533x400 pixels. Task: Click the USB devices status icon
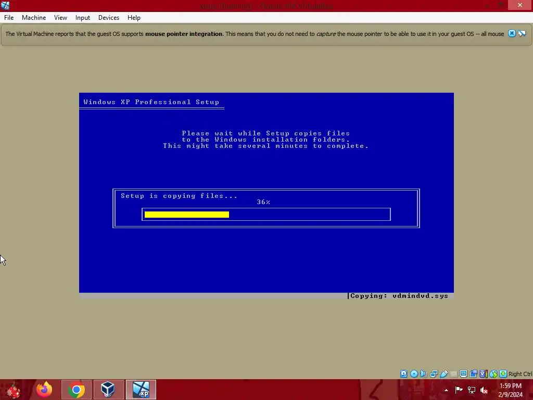443,374
